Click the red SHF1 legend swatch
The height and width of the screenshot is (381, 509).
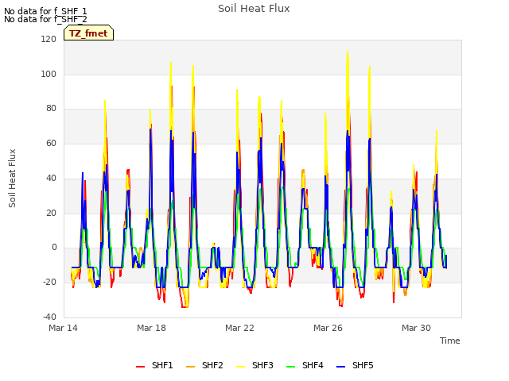[x=140, y=367]
